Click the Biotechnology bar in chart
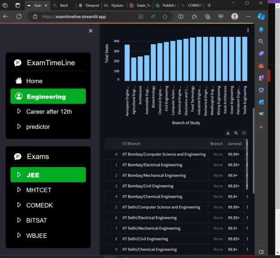 click(153, 63)
